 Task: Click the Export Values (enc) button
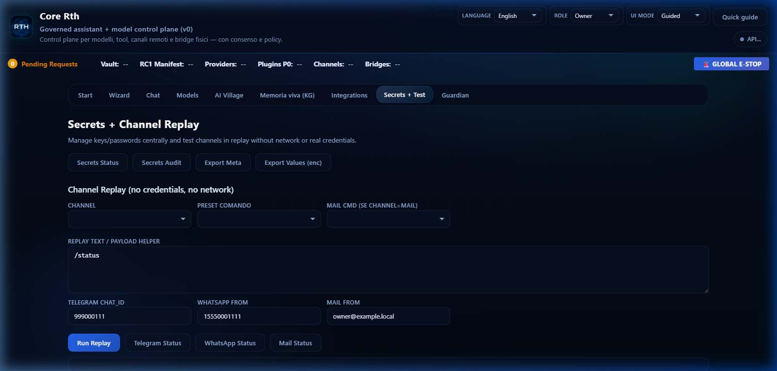coord(293,162)
